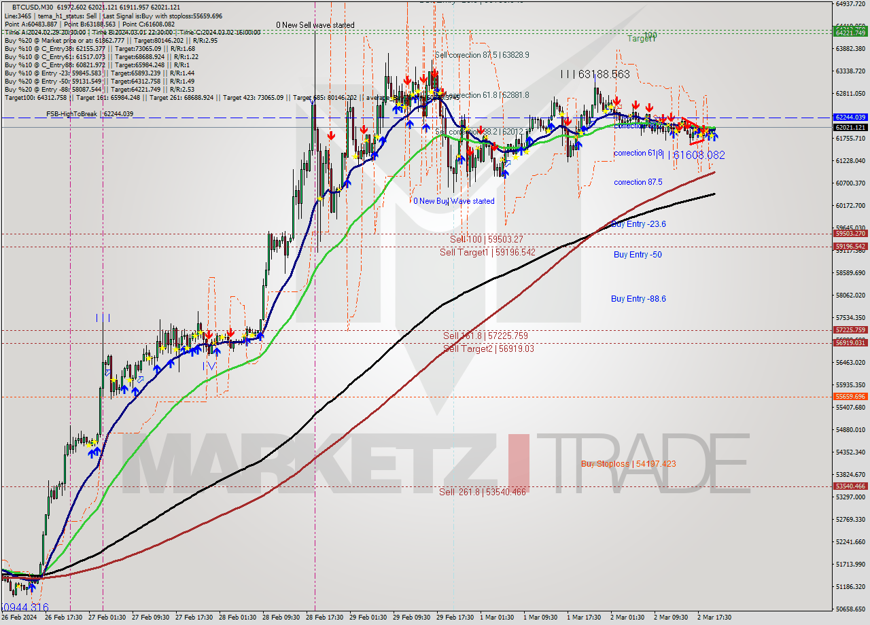Click the 'Sell 100 | 59503.27' label
Screen dimensions: 870x625
[487, 239]
